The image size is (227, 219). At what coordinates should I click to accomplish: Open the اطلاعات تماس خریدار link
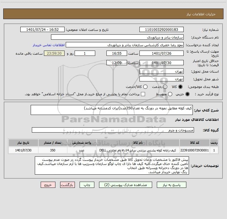(49, 45)
